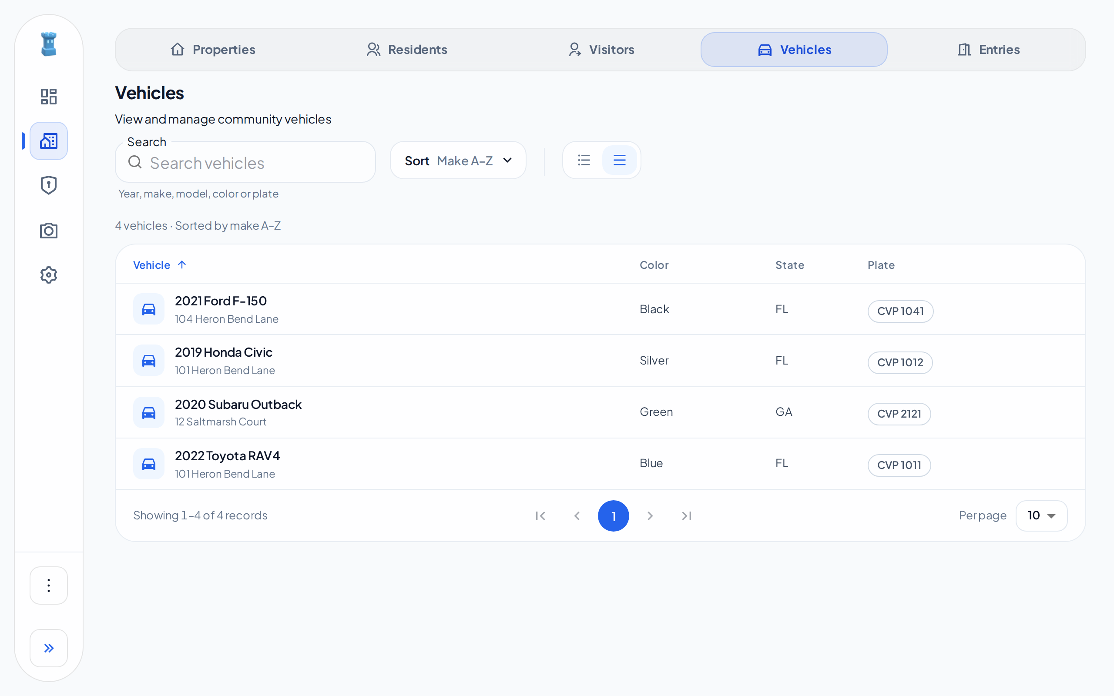Jump to last page of records
1114x696 pixels.
686,516
